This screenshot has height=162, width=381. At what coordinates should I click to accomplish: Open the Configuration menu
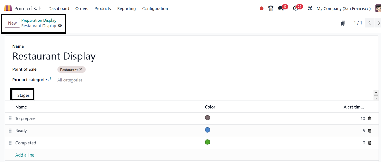pyautogui.click(x=155, y=8)
